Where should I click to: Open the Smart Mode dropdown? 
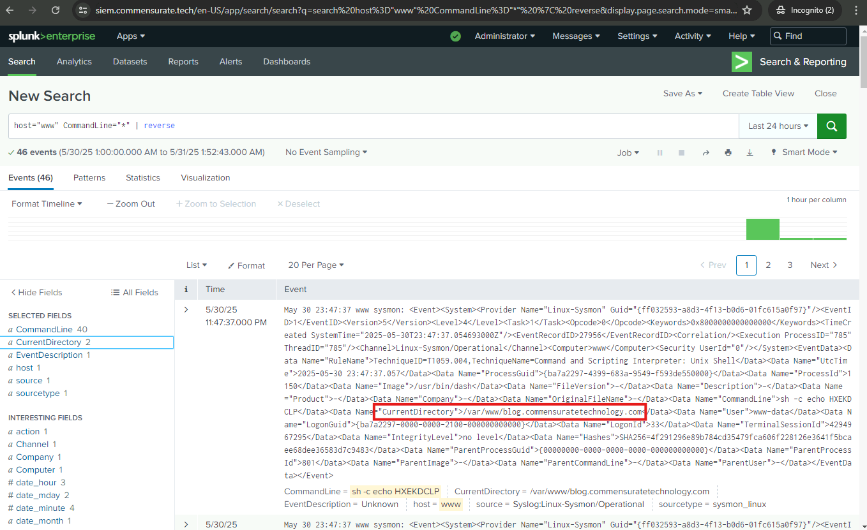coord(804,152)
